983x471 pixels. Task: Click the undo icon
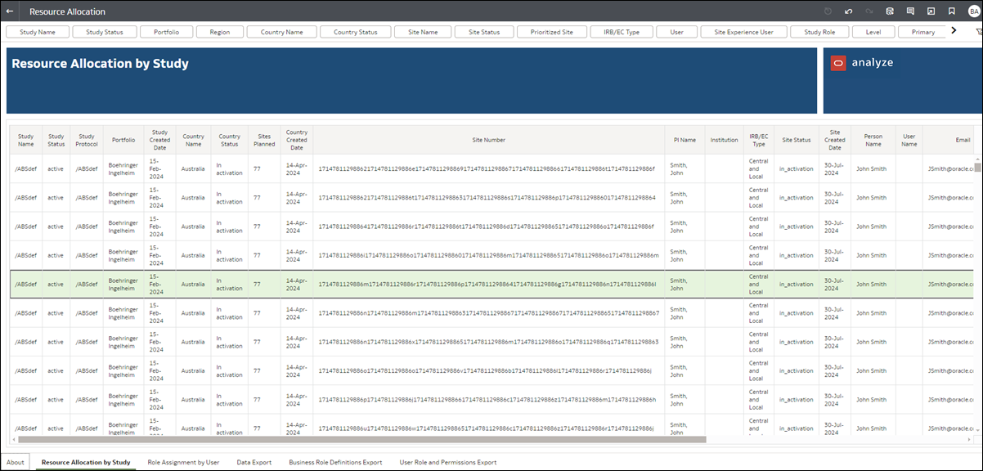pos(849,11)
